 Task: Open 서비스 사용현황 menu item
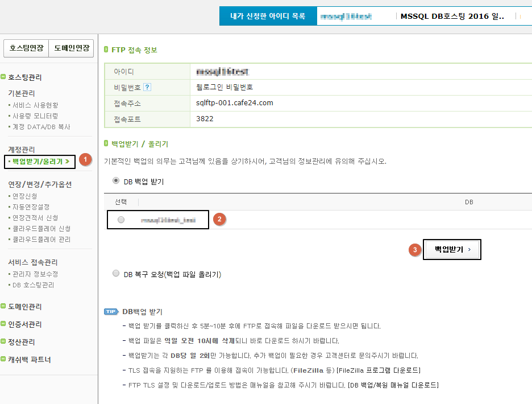point(35,105)
